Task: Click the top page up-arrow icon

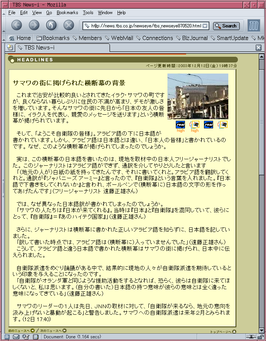Action: click(x=234, y=331)
